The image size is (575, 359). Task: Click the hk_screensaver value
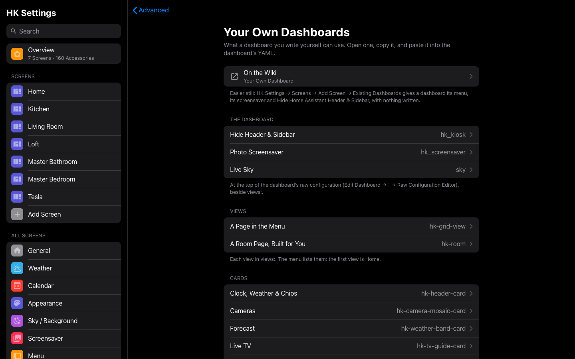click(x=443, y=152)
